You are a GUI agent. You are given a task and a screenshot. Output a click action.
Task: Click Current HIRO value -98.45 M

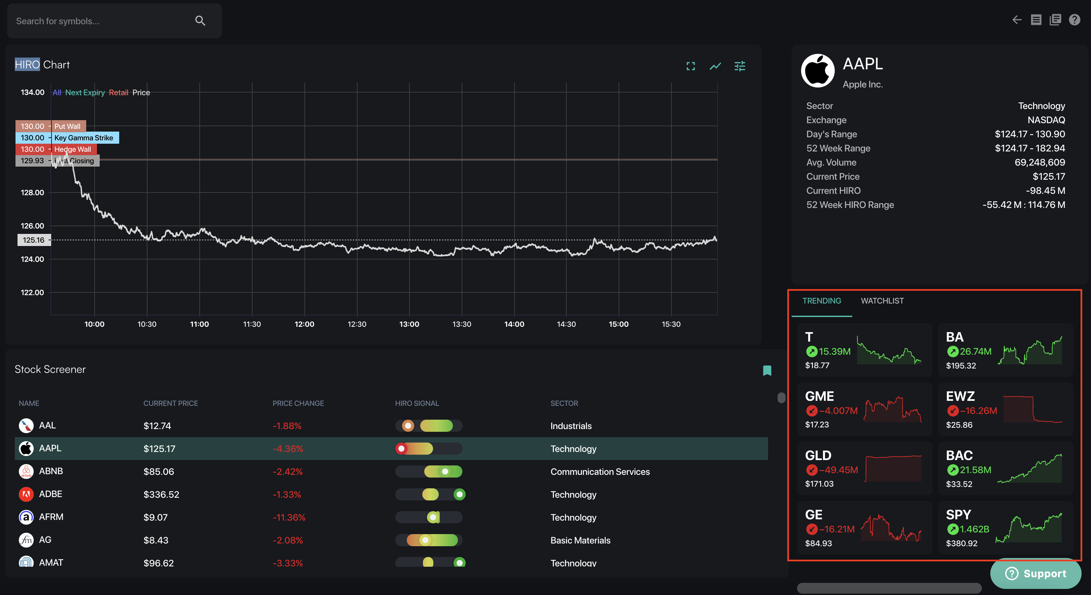point(1045,190)
